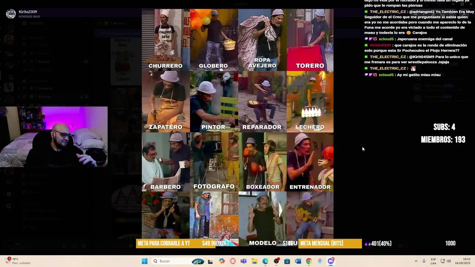Launch Copilot from the taskbar
Screen dimensions: 475x267
pyautogui.click(x=222, y=261)
